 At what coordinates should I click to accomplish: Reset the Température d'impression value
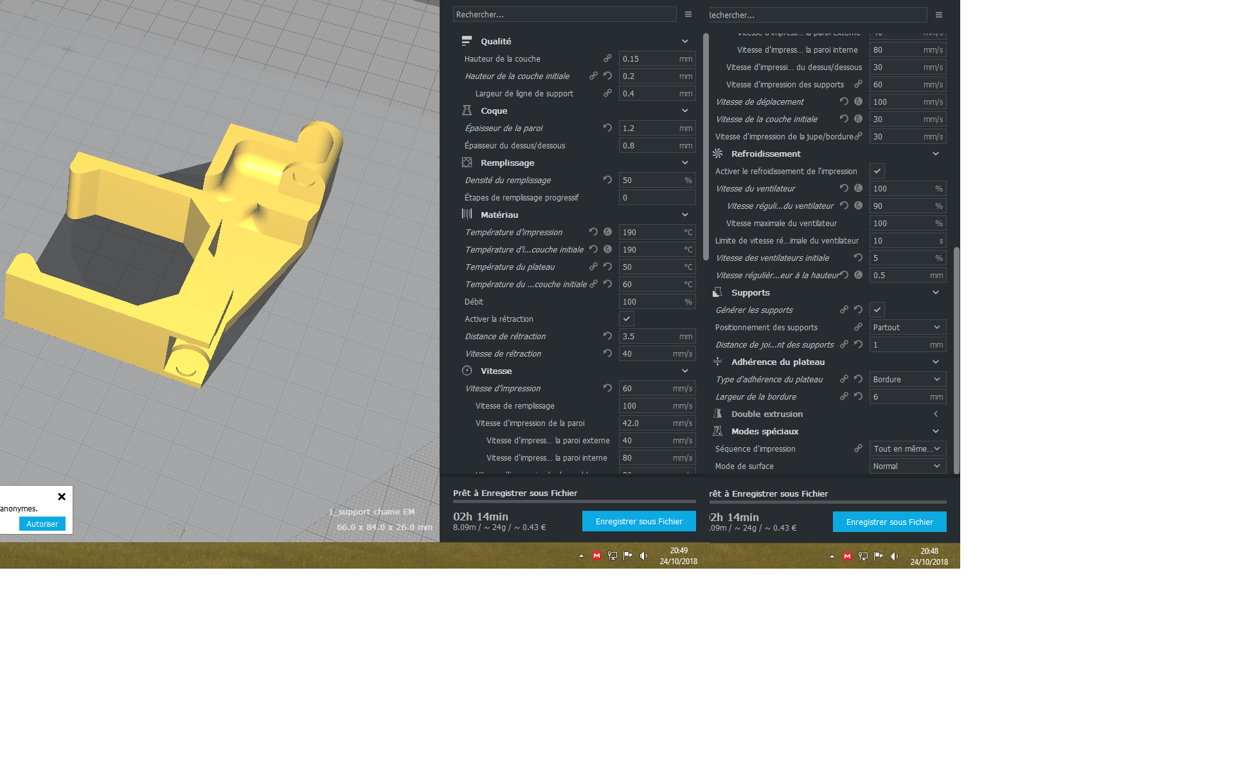click(x=593, y=232)
